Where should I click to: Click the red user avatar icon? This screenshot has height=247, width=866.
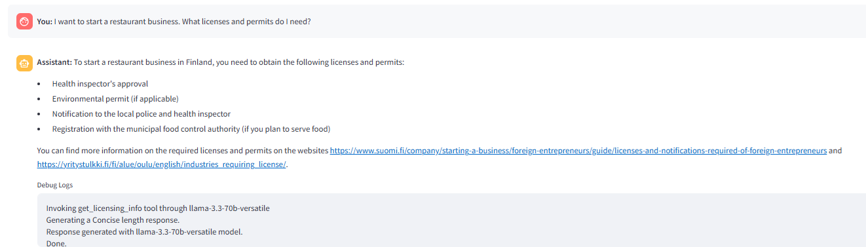(x=24, y=22)
